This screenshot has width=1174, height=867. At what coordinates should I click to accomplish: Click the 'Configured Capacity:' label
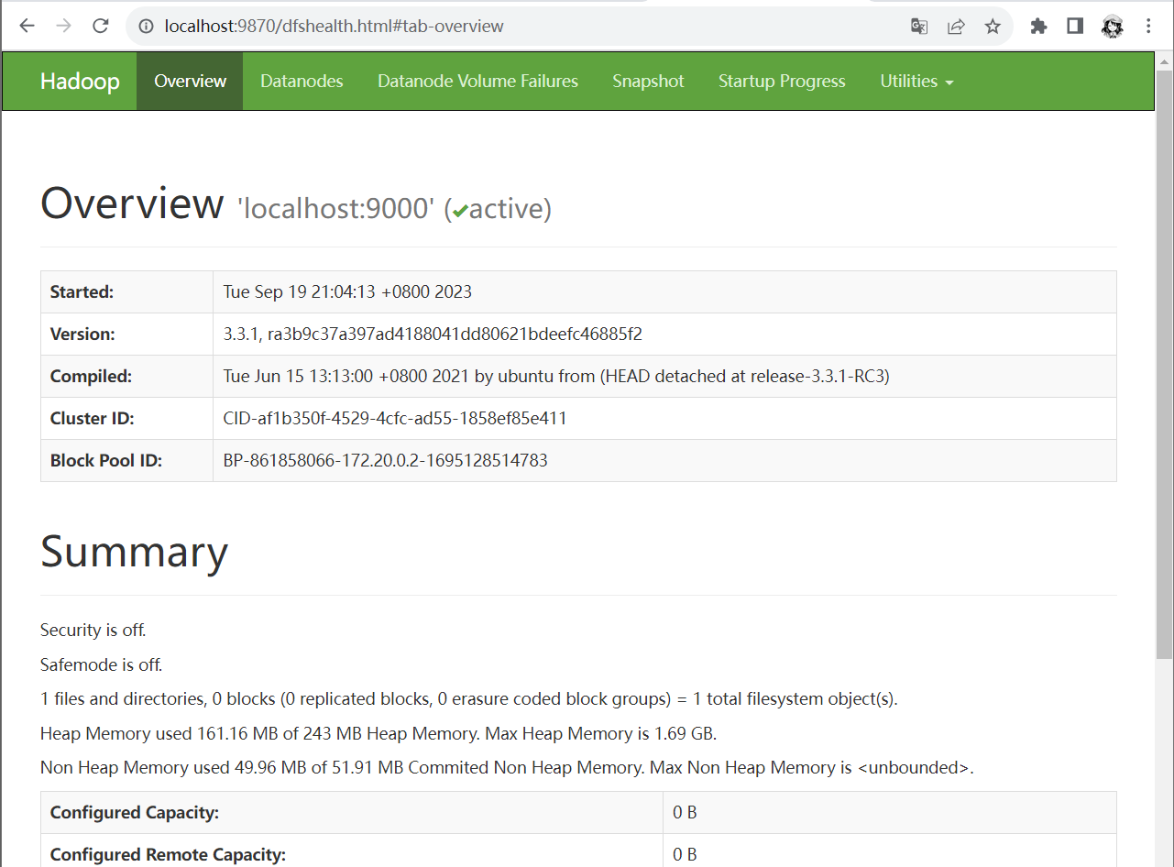135,813
